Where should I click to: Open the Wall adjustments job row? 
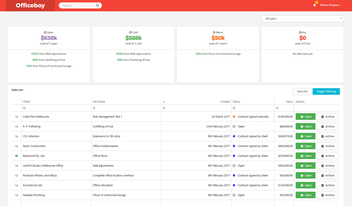coord(305,166)
